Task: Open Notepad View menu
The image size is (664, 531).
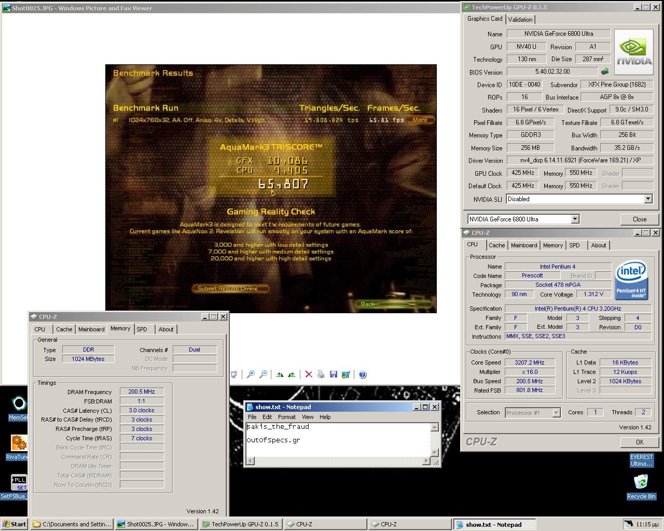Action: click(x=308, y=417)
